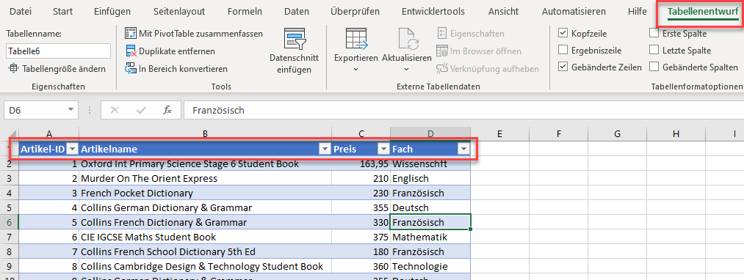Enable Gebänderte Spalten checkbox
The width and height of the screenshot is (744, 280).
654,67
